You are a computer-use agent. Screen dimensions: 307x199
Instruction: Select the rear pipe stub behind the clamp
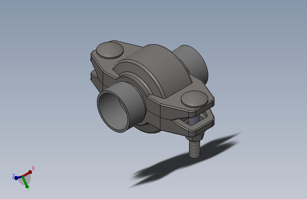(x=192, y=63)
